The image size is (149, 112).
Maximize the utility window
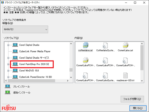pos(135,3)
